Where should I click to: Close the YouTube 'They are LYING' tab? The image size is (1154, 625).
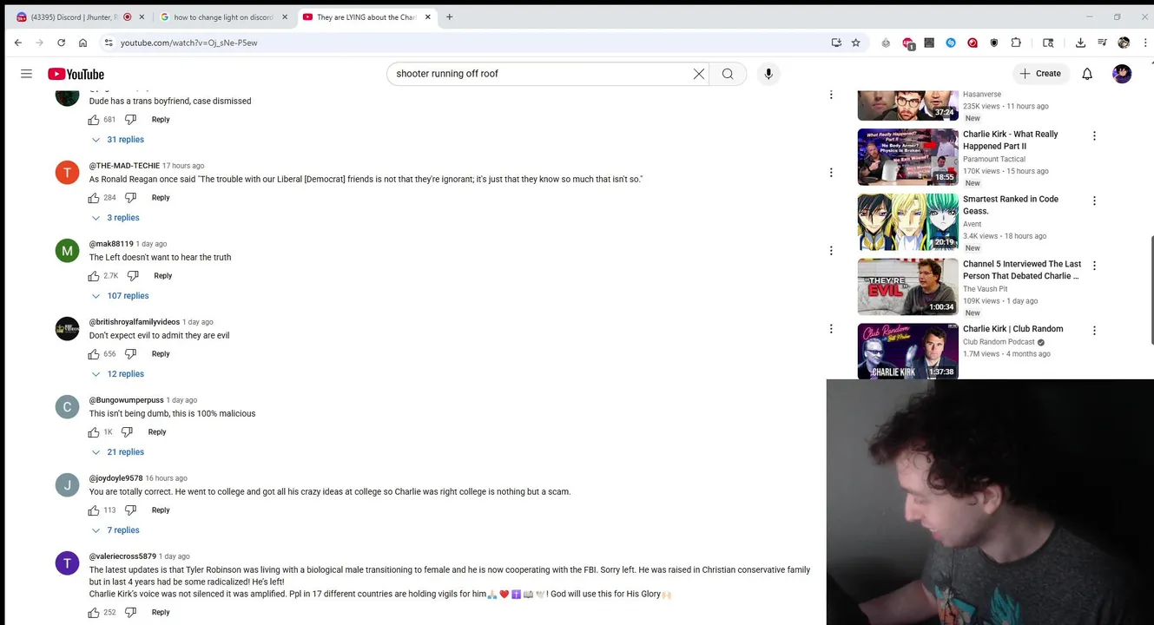427,16
